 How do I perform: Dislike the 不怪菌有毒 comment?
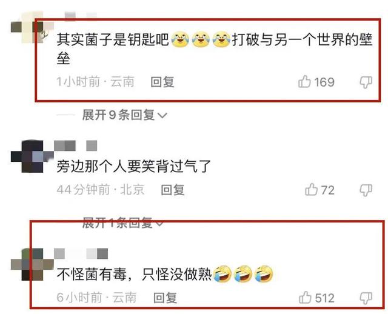(366, 298)
